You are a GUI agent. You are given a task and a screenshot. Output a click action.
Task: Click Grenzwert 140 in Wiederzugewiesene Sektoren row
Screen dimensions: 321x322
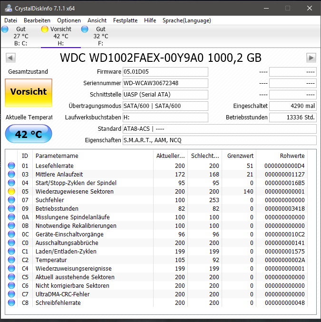point(248,191)
